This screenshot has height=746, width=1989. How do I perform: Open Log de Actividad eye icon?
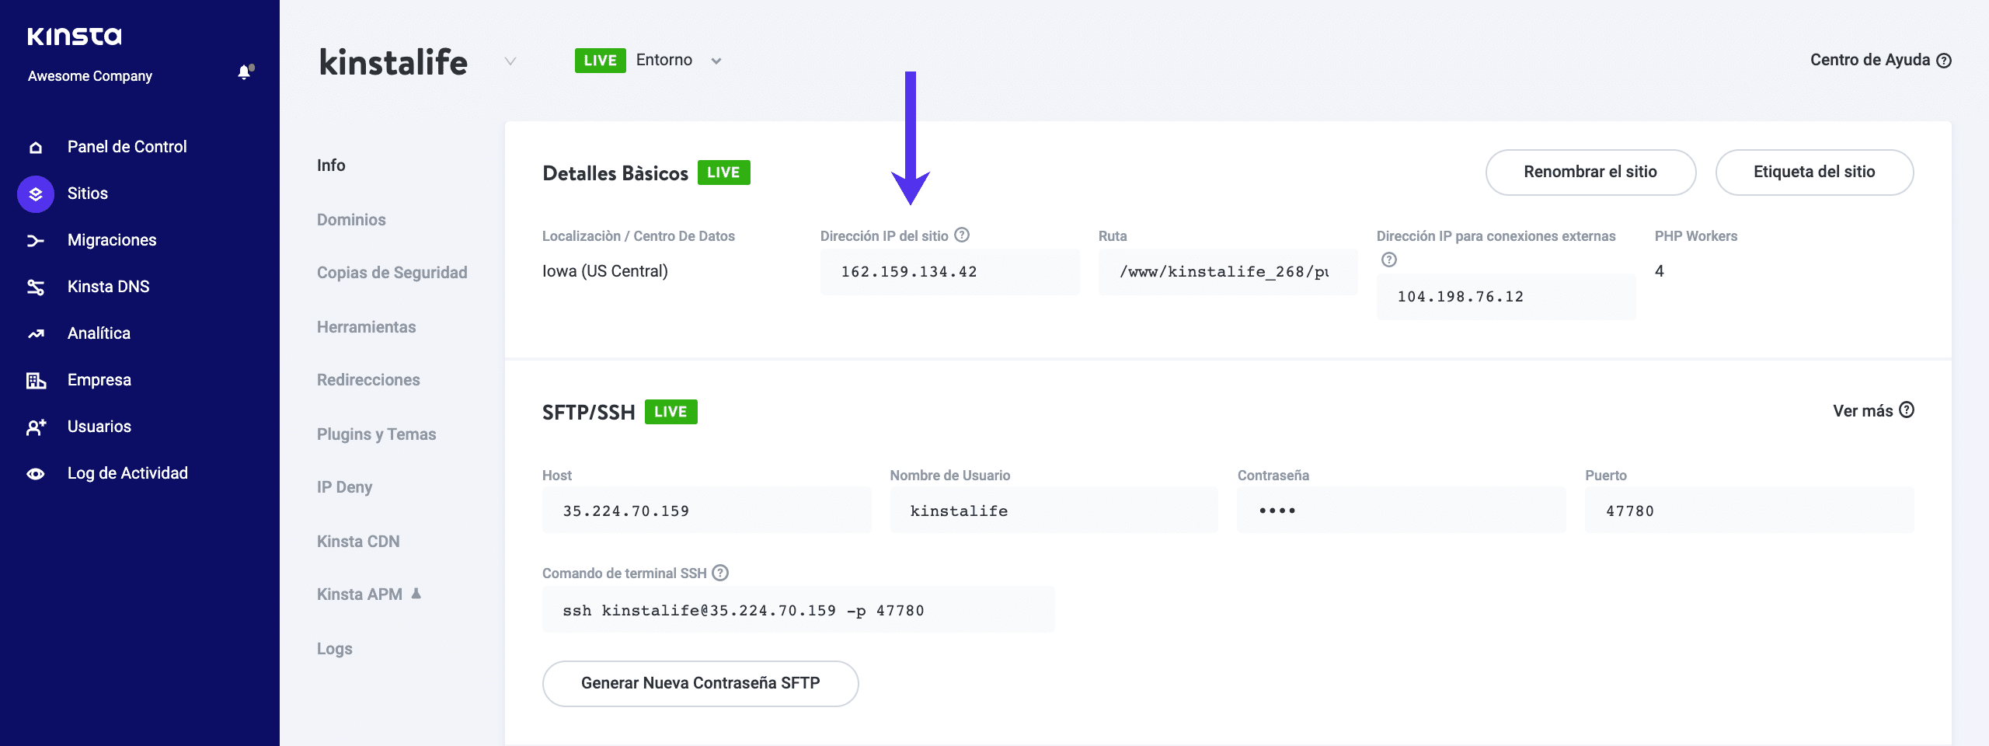[x=36, y=473]
